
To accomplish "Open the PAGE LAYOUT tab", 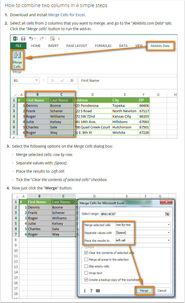I will pyautogui.click(x=77, y=46).
